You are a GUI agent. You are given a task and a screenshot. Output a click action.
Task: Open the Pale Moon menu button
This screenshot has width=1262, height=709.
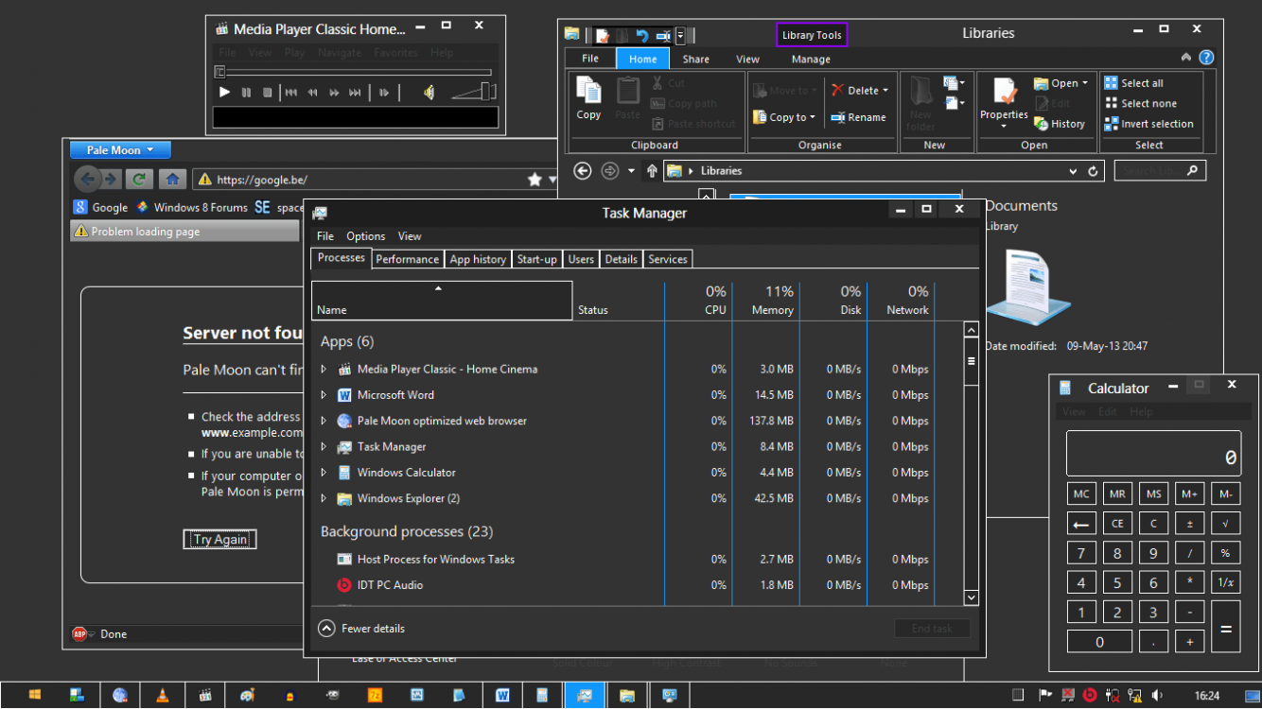(120, 149)
